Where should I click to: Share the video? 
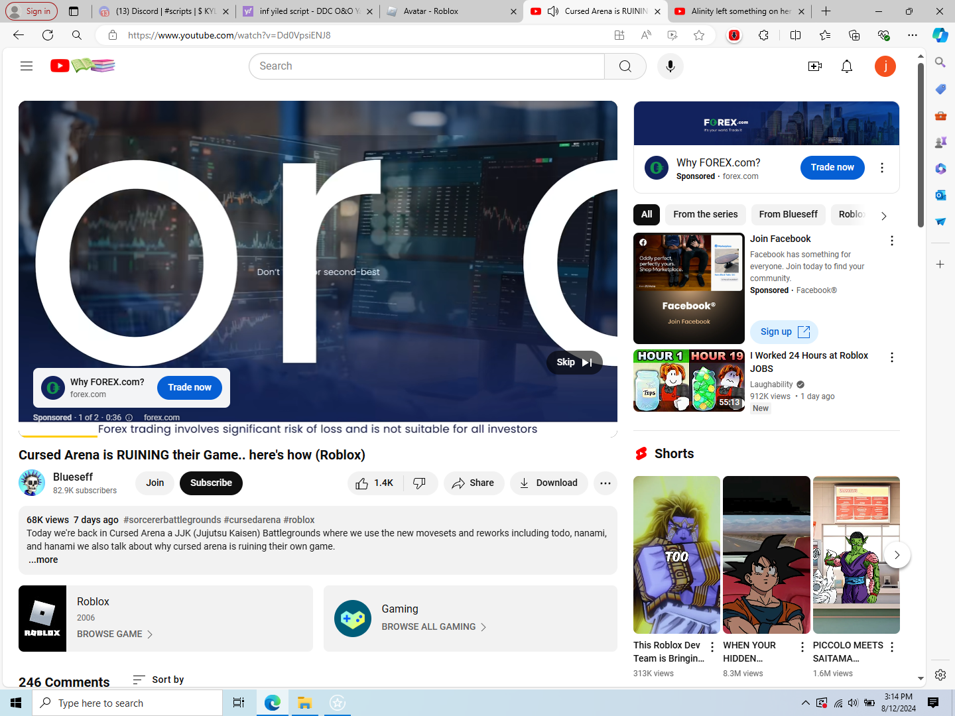pyautogui.click(x=474, y=483)
